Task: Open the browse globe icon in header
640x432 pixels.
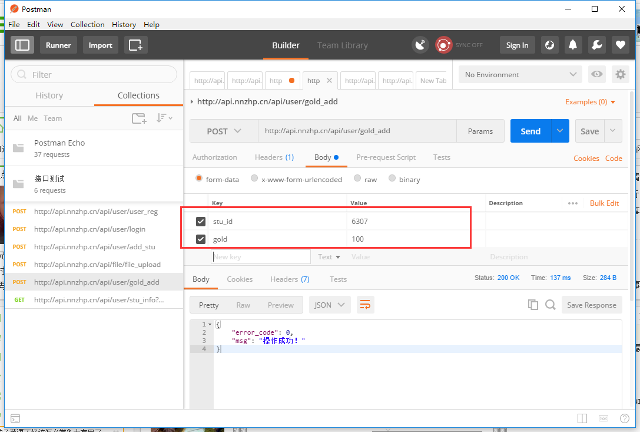Action: pos(549,45)
